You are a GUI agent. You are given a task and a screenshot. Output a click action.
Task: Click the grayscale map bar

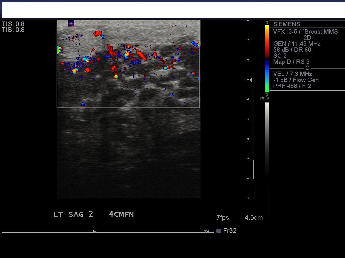point(266,138)
